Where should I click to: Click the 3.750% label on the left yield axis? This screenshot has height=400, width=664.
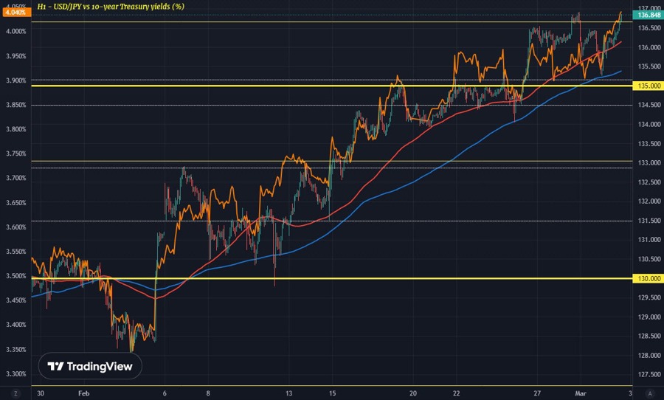15,154
